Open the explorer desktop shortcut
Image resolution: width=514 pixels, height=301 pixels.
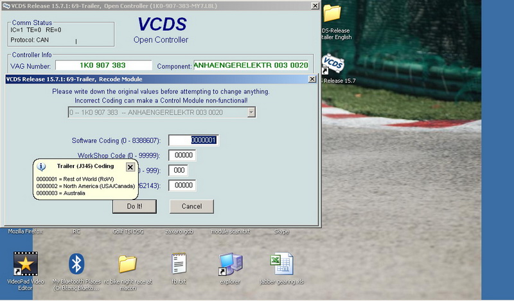231,264
